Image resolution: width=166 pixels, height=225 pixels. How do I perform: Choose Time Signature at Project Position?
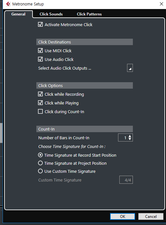41,163
